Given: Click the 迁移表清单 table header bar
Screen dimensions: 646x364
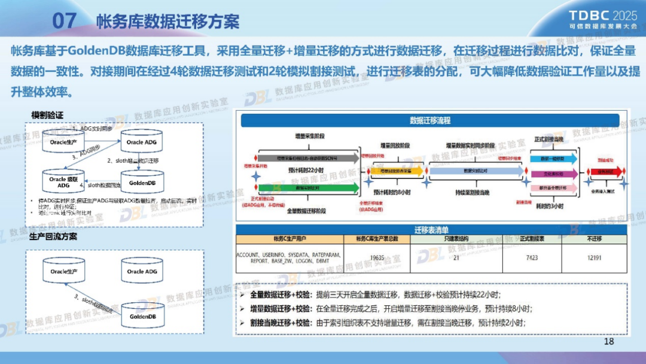Looking at the screenshot, I should tap(431, 230).
